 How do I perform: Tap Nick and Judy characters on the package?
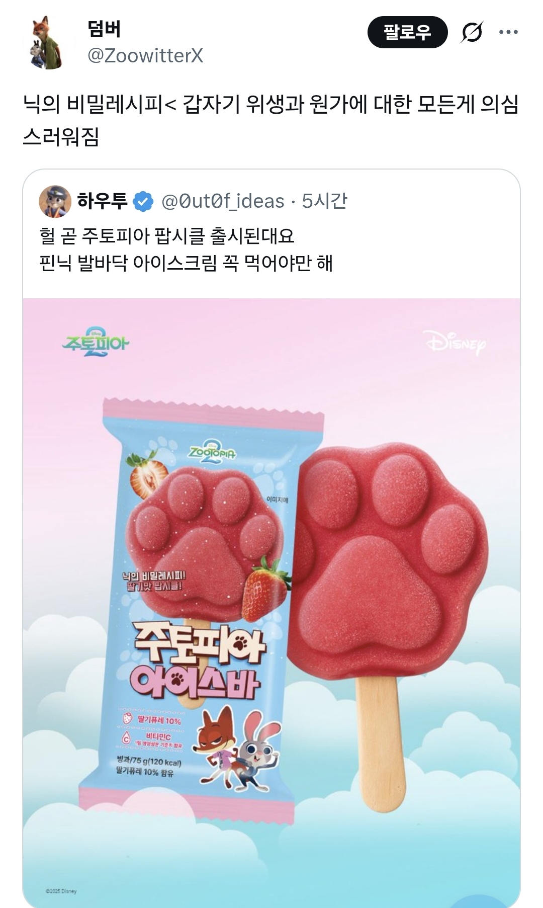coord(236,747)
